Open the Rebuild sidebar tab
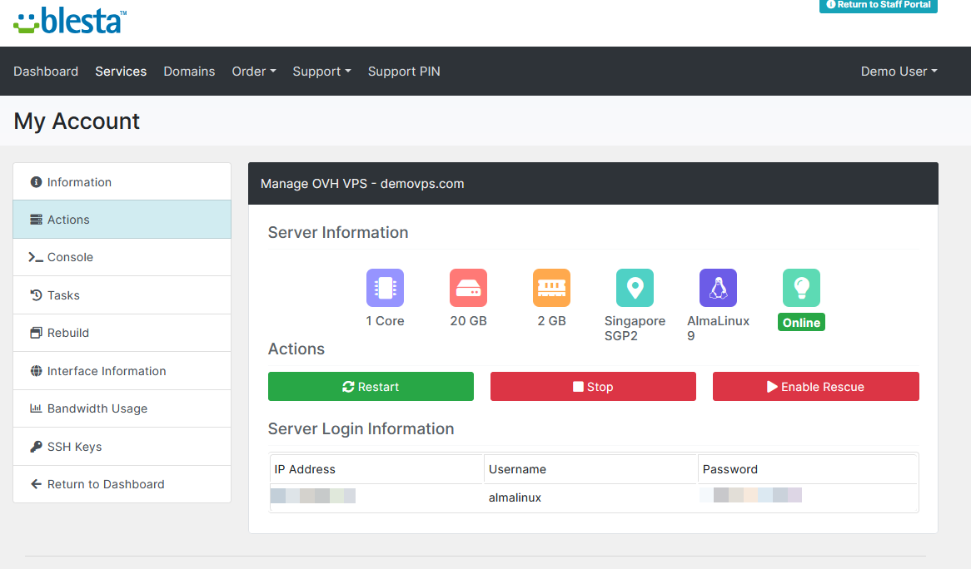The image size is (971, 569). pos(122,333)
